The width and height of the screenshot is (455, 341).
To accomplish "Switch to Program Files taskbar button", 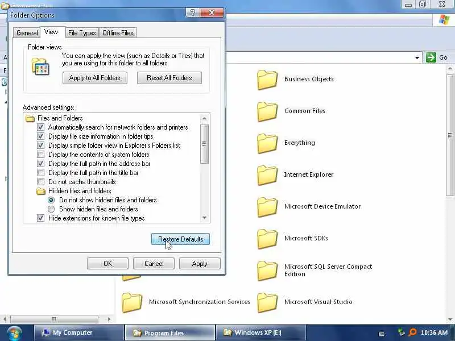I will pyautogui.click(x=170, y=332).
